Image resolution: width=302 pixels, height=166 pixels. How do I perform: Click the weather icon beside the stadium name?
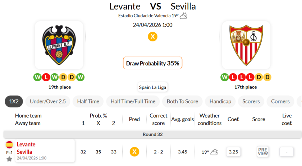click(x=184, y=15)
